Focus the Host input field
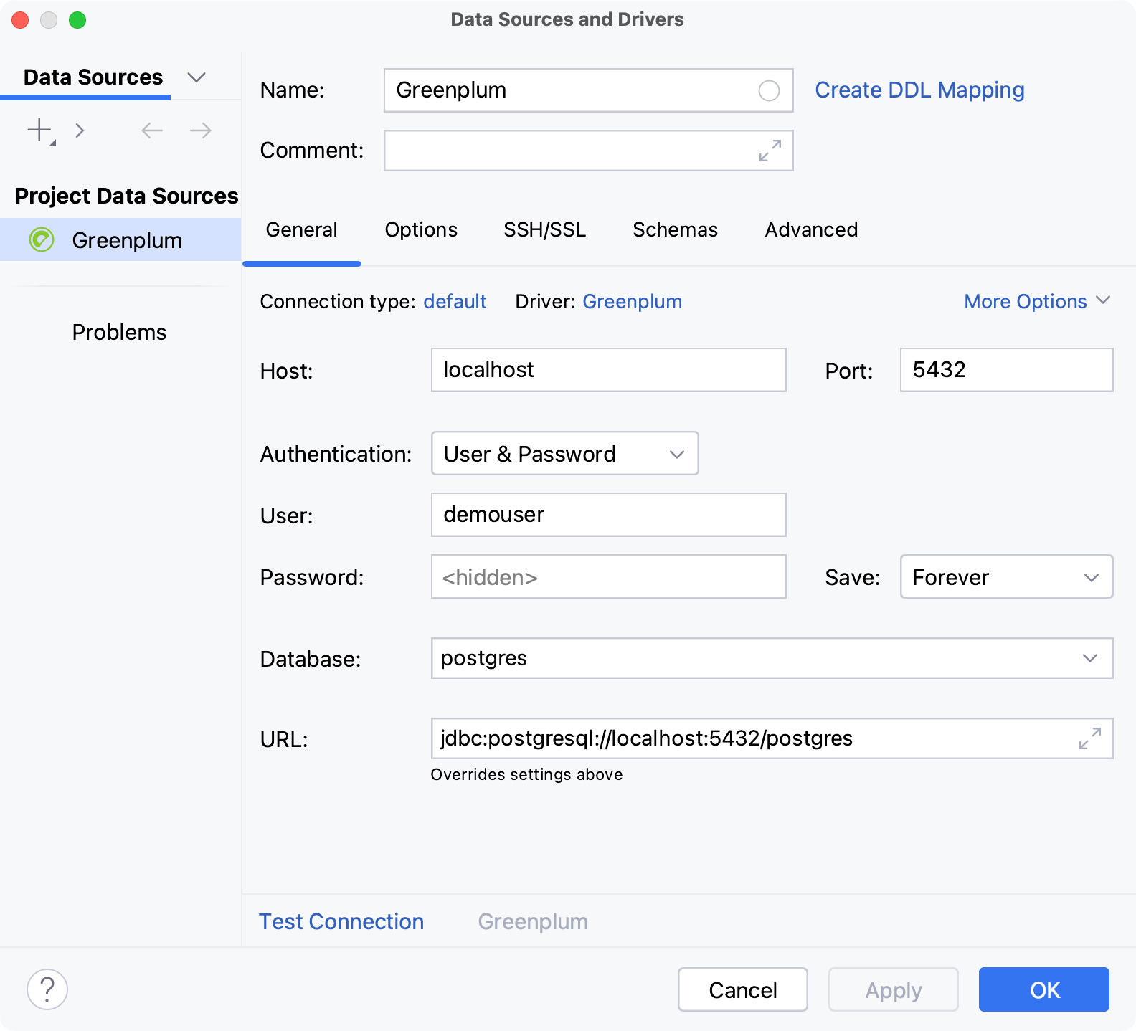The height and width of the screenshot is (1031, 1136). pos(607,370)
